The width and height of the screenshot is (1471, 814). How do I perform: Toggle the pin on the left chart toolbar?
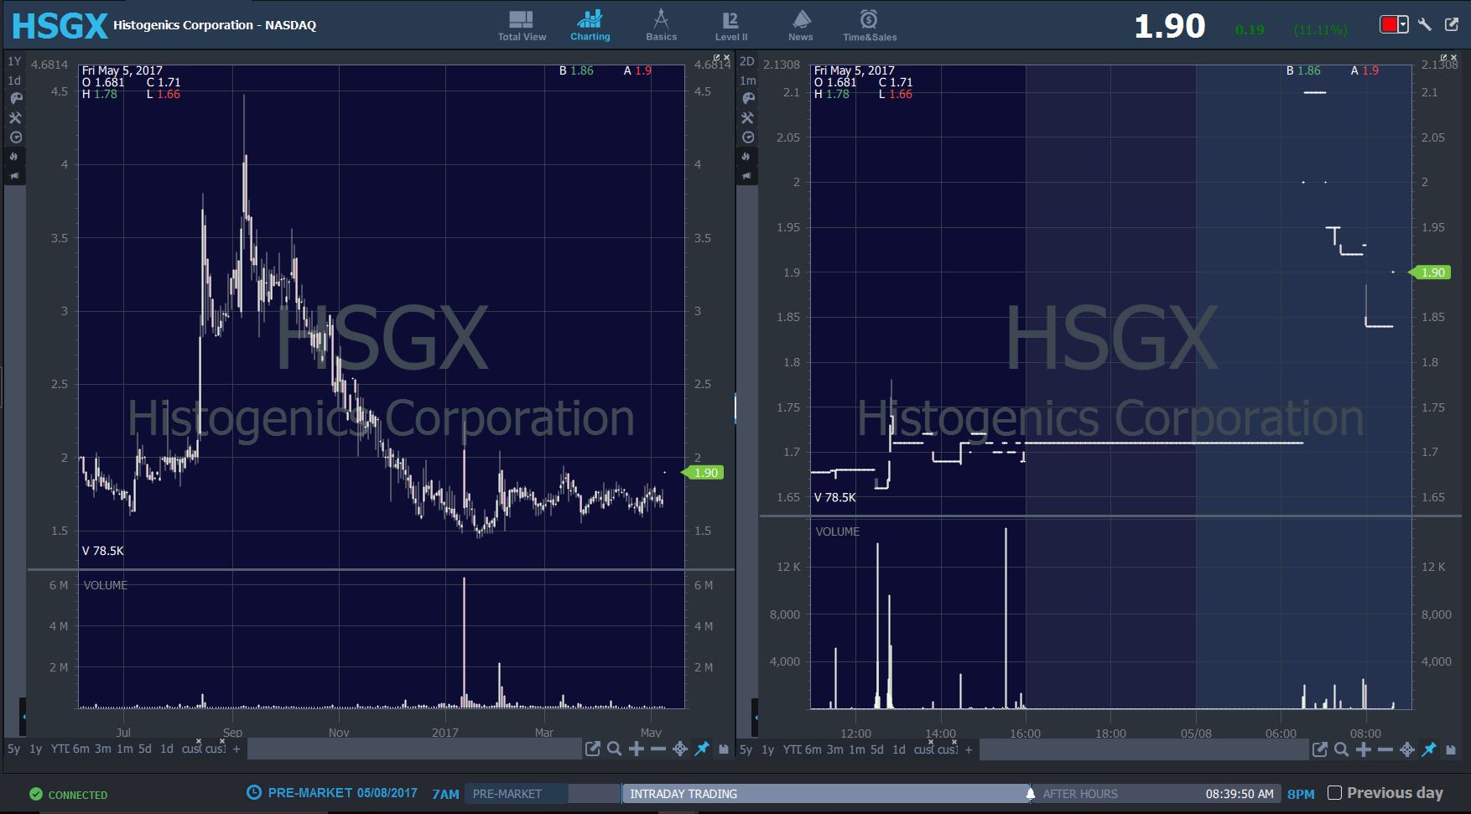(x=702, y=749)
